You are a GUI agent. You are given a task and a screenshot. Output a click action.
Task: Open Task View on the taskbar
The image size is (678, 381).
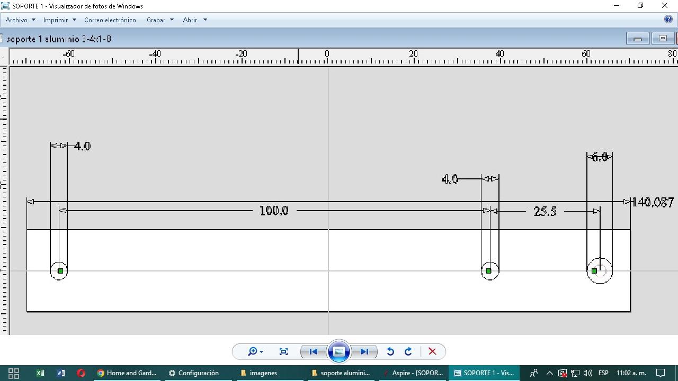[x=14, y=373]
